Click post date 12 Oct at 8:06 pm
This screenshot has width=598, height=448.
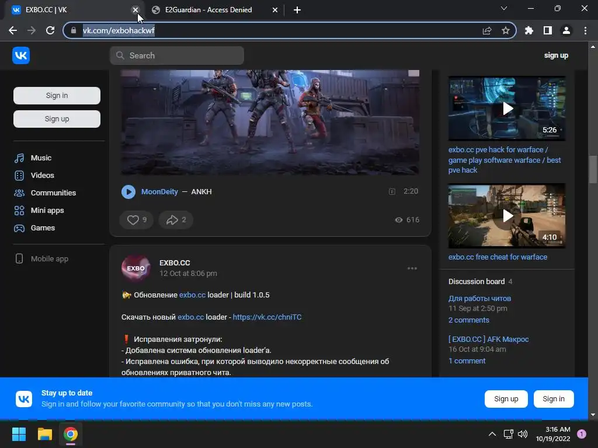pyautogui.click(x=188, y=274)
